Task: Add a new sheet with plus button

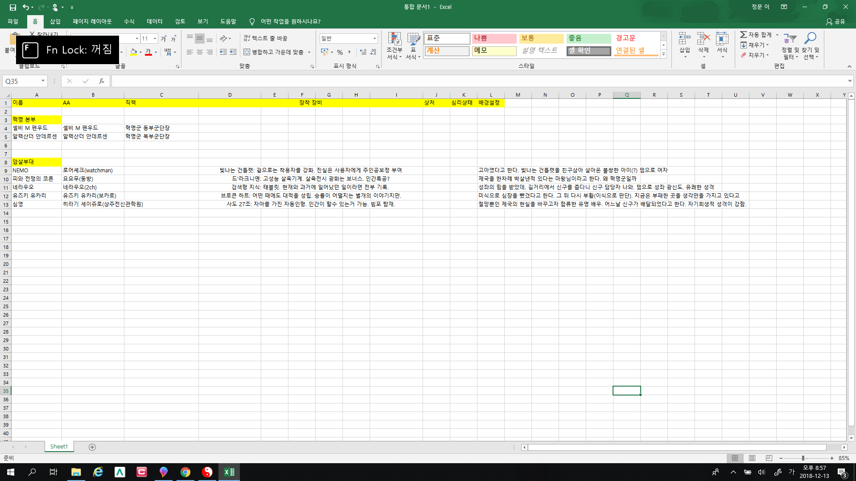Action: (x=92, y=447)
